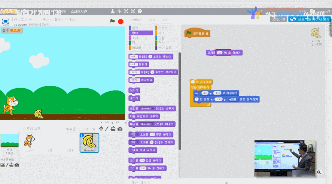Paint a new backdrop with the brush icon

[7, 165]
